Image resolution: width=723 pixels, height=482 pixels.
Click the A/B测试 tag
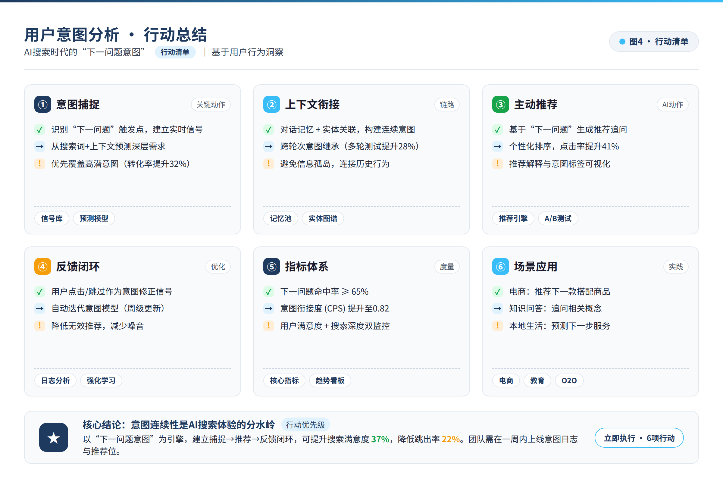point(558,218)
